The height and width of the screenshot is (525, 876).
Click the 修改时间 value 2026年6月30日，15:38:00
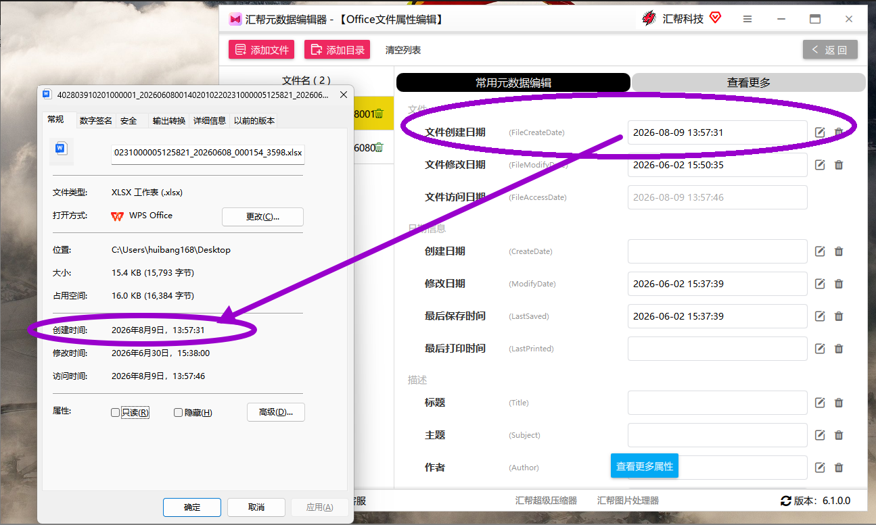pos(160,353)
